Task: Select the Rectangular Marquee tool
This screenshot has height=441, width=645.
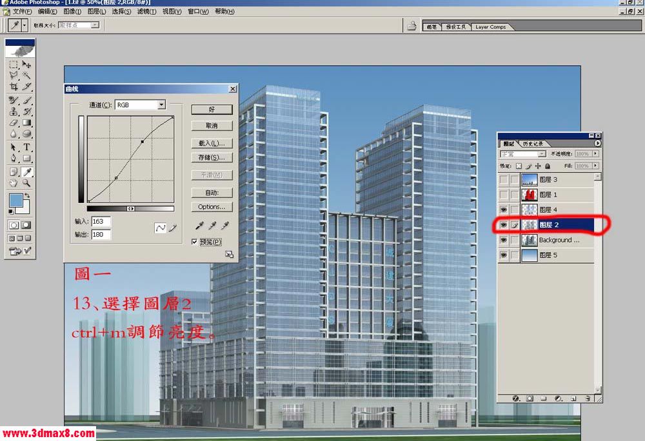Action: 14,64
